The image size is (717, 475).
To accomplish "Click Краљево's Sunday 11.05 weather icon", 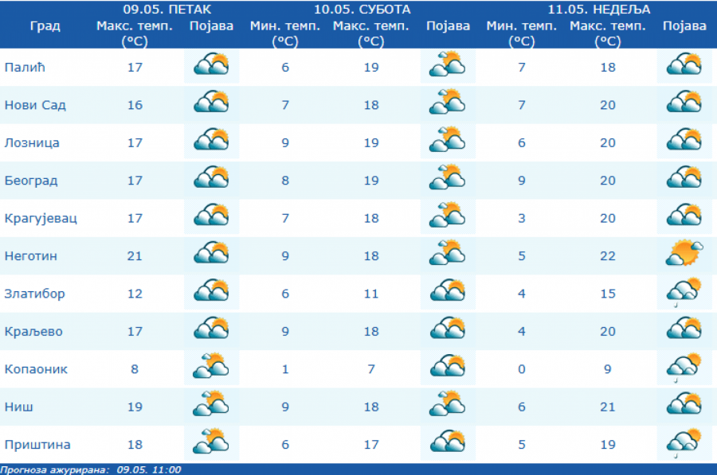I will [684, 330].
